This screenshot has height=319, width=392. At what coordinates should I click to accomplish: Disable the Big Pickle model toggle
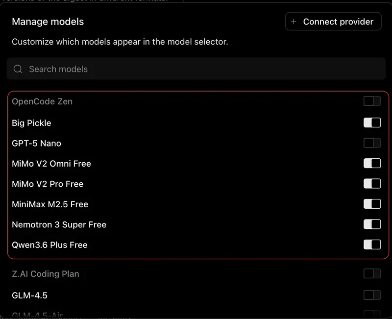click(x=372, y=123)
